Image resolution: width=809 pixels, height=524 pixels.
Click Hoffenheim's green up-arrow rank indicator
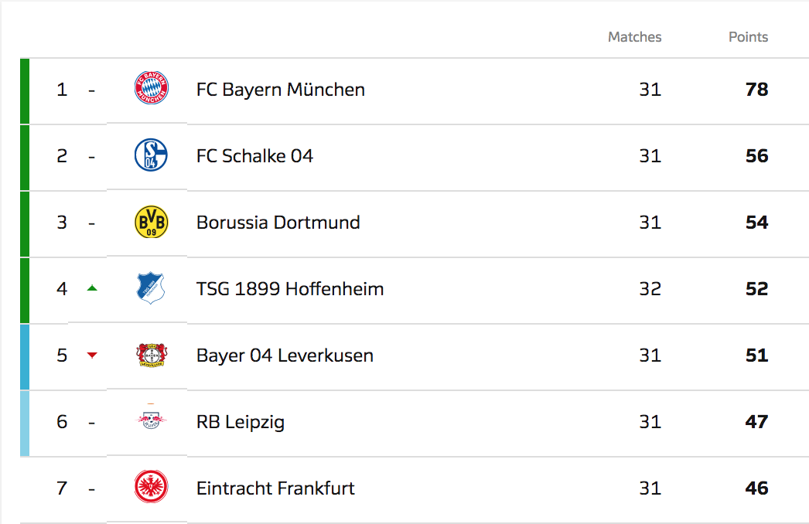(x=92, y=288)
